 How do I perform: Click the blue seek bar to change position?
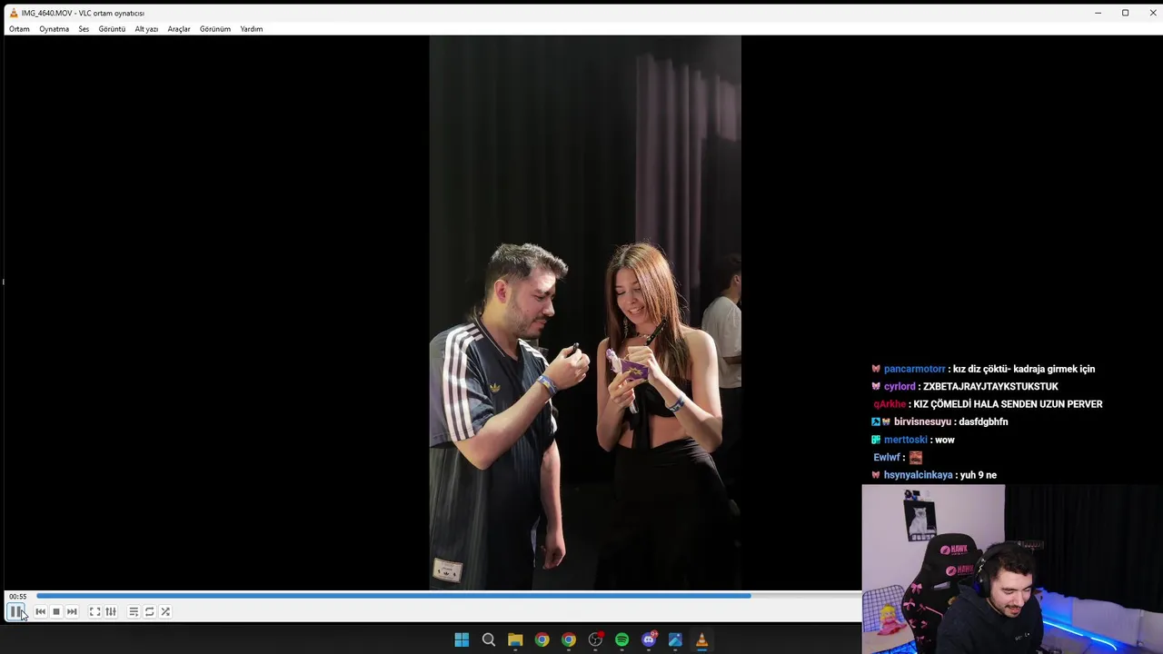[447, 596]
